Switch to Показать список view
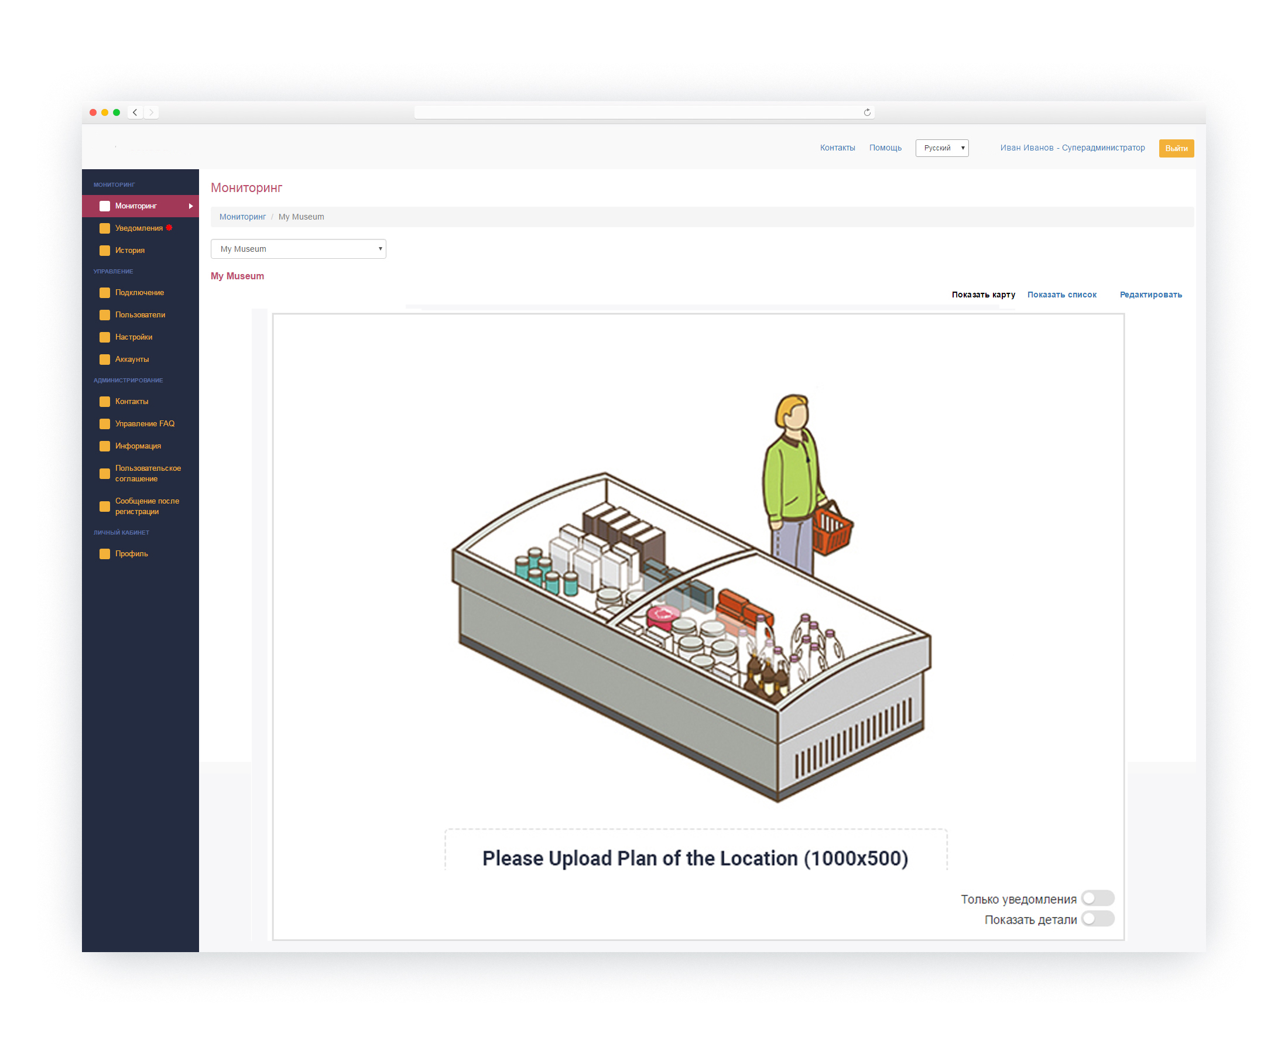 point(1061,295)
